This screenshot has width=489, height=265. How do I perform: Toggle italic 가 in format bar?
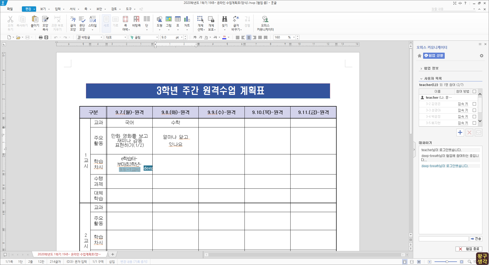200,37
